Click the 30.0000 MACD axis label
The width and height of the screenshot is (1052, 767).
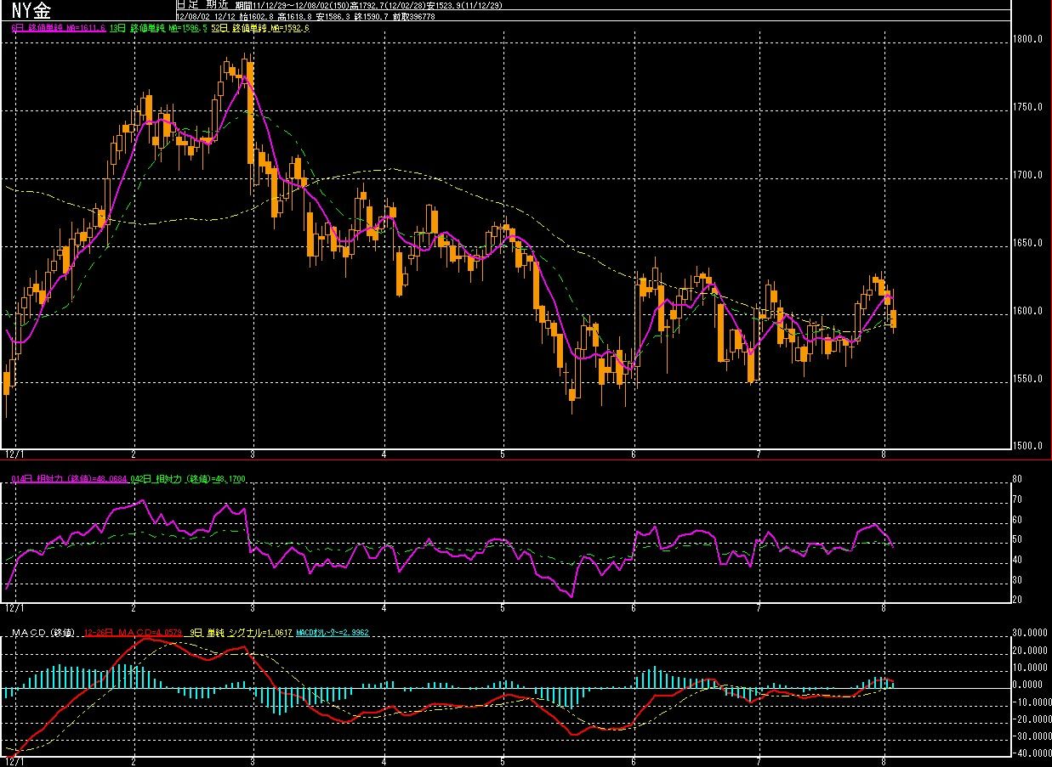tap(1031, 633)
